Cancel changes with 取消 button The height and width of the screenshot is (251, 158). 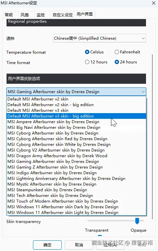click(79, 245)
